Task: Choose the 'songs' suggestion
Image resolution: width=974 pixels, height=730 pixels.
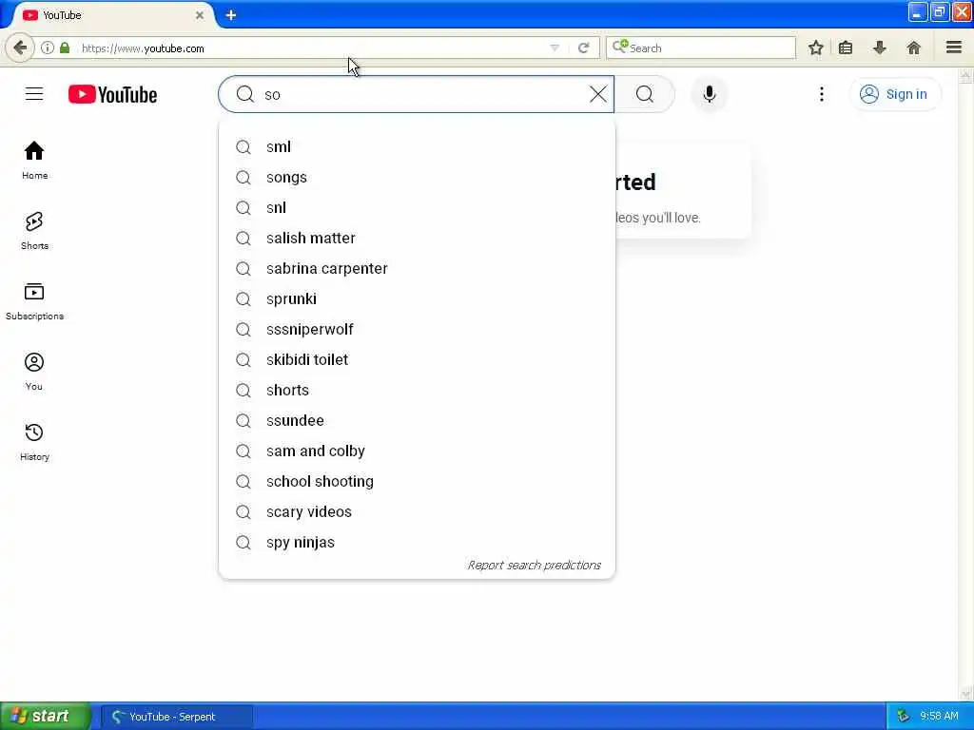Action: pos(417,177)
